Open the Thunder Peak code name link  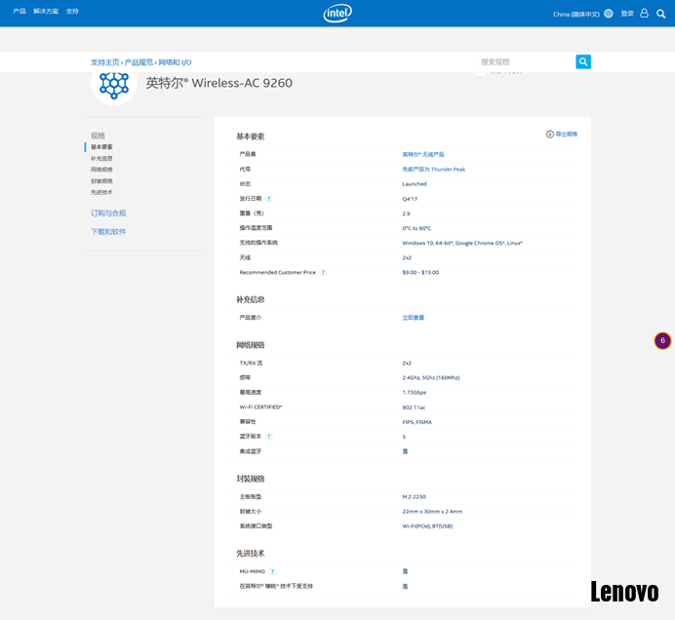[x=433, y=169]
